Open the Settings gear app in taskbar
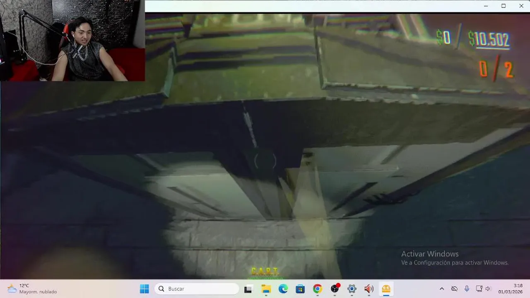530x298 pixels. pos(352,289)
